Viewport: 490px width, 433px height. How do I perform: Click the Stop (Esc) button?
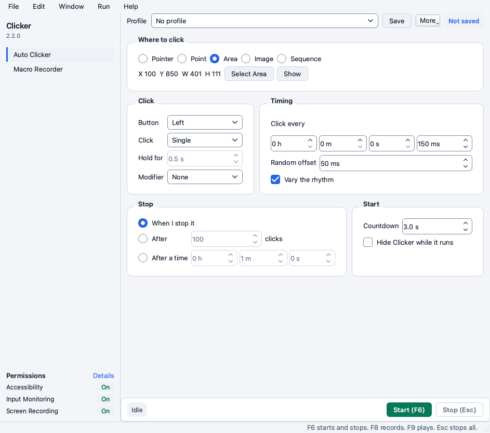point(459,410)
